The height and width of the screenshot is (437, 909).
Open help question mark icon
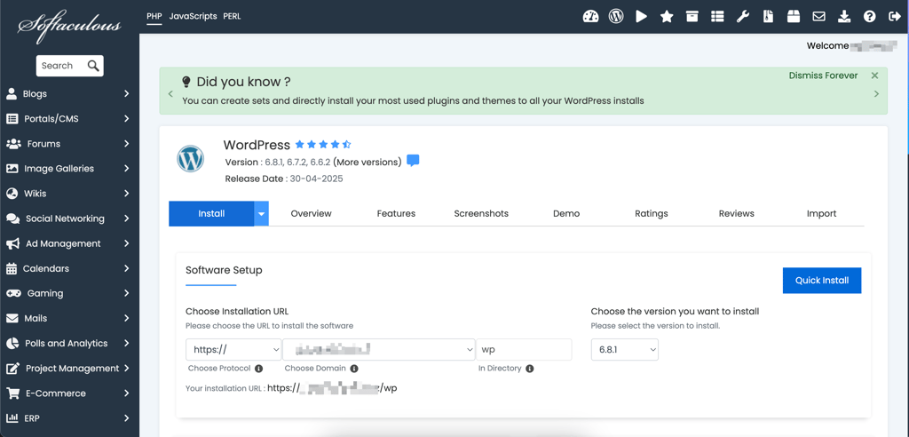pos(869,16)
